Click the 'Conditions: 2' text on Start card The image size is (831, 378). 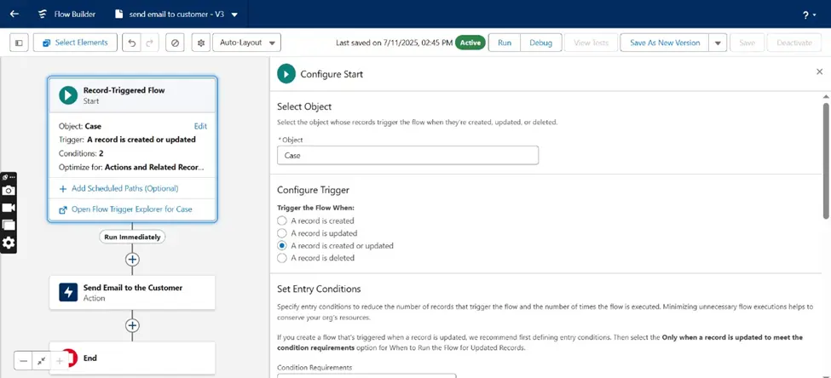click(x=81, y=154)
